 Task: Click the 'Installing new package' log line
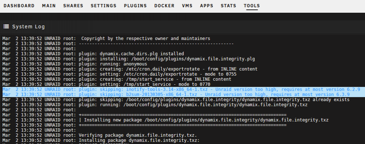point(165,120)
